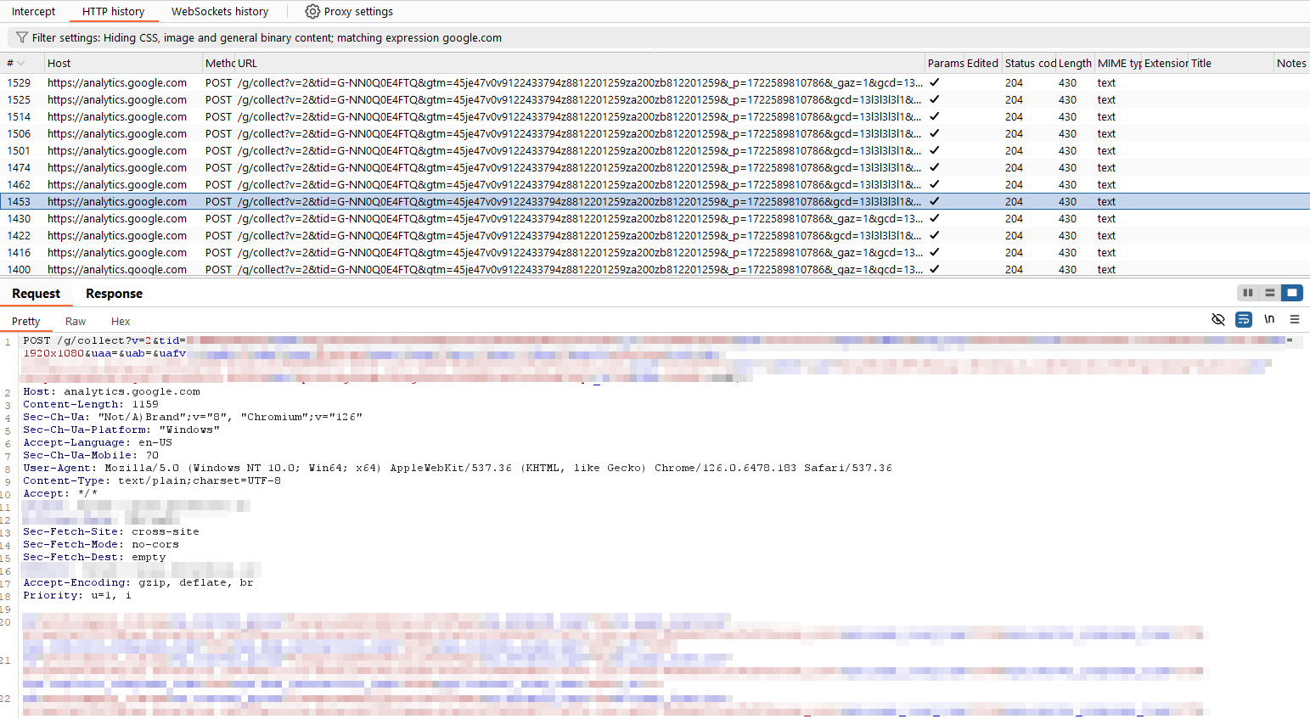Select history row number 1474
This screenshot has height=719, width=1310.
19,167
